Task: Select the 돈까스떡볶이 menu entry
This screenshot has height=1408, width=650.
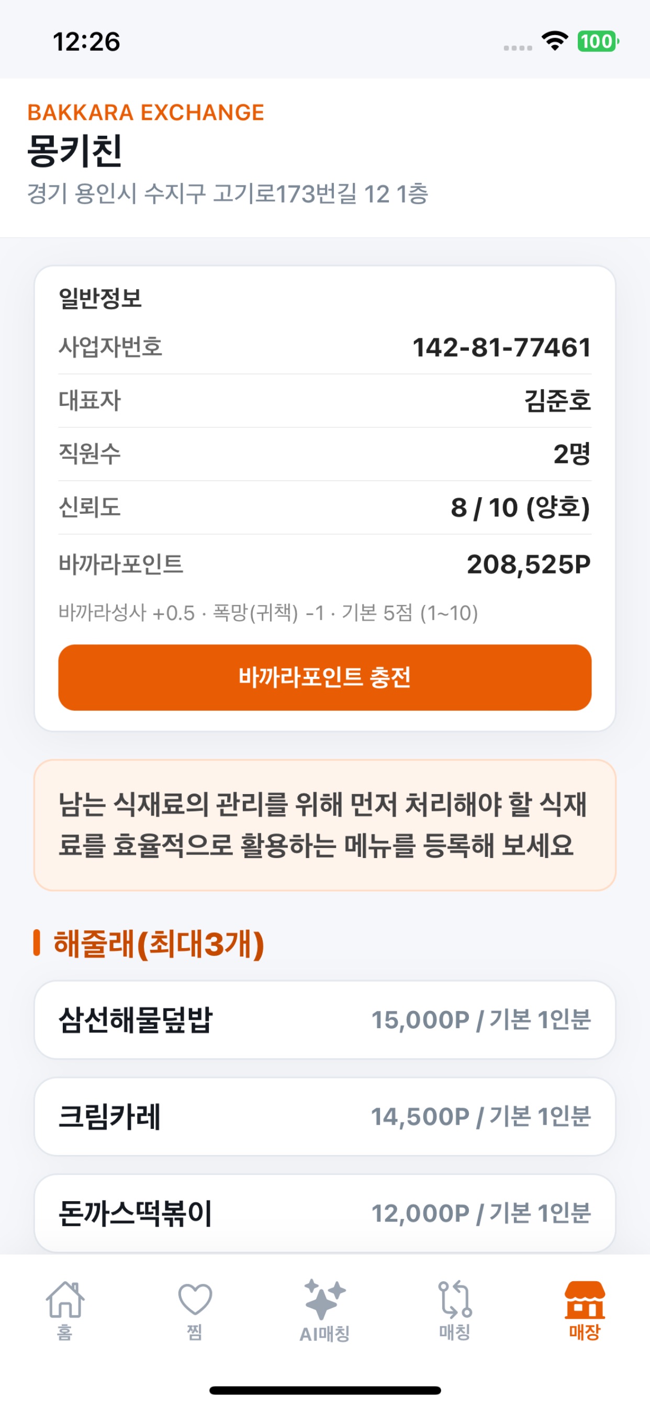Action: coord(325,1213)
